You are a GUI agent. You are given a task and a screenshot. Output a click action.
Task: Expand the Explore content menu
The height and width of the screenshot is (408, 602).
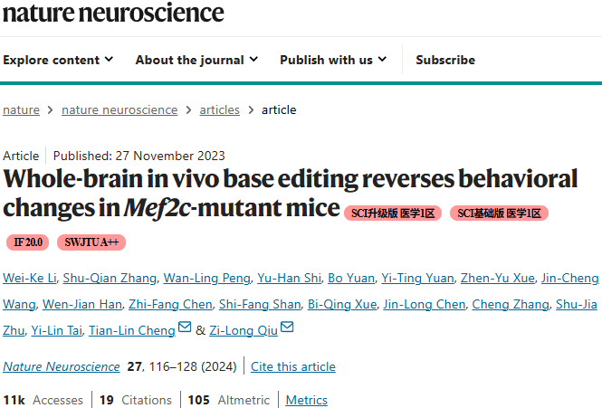coord(58,60)
